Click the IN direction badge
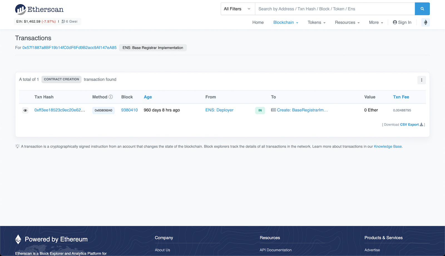 click(x=260, y=110)
